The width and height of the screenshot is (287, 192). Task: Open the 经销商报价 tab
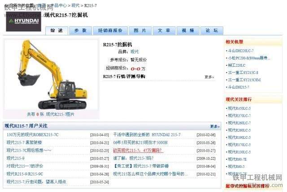[110, 30]
